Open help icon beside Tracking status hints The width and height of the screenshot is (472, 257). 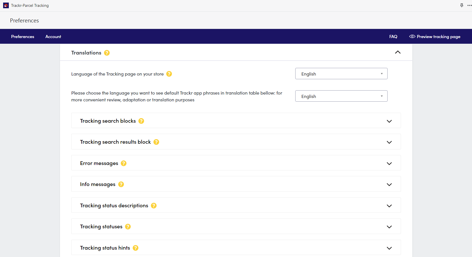[136, 248]
